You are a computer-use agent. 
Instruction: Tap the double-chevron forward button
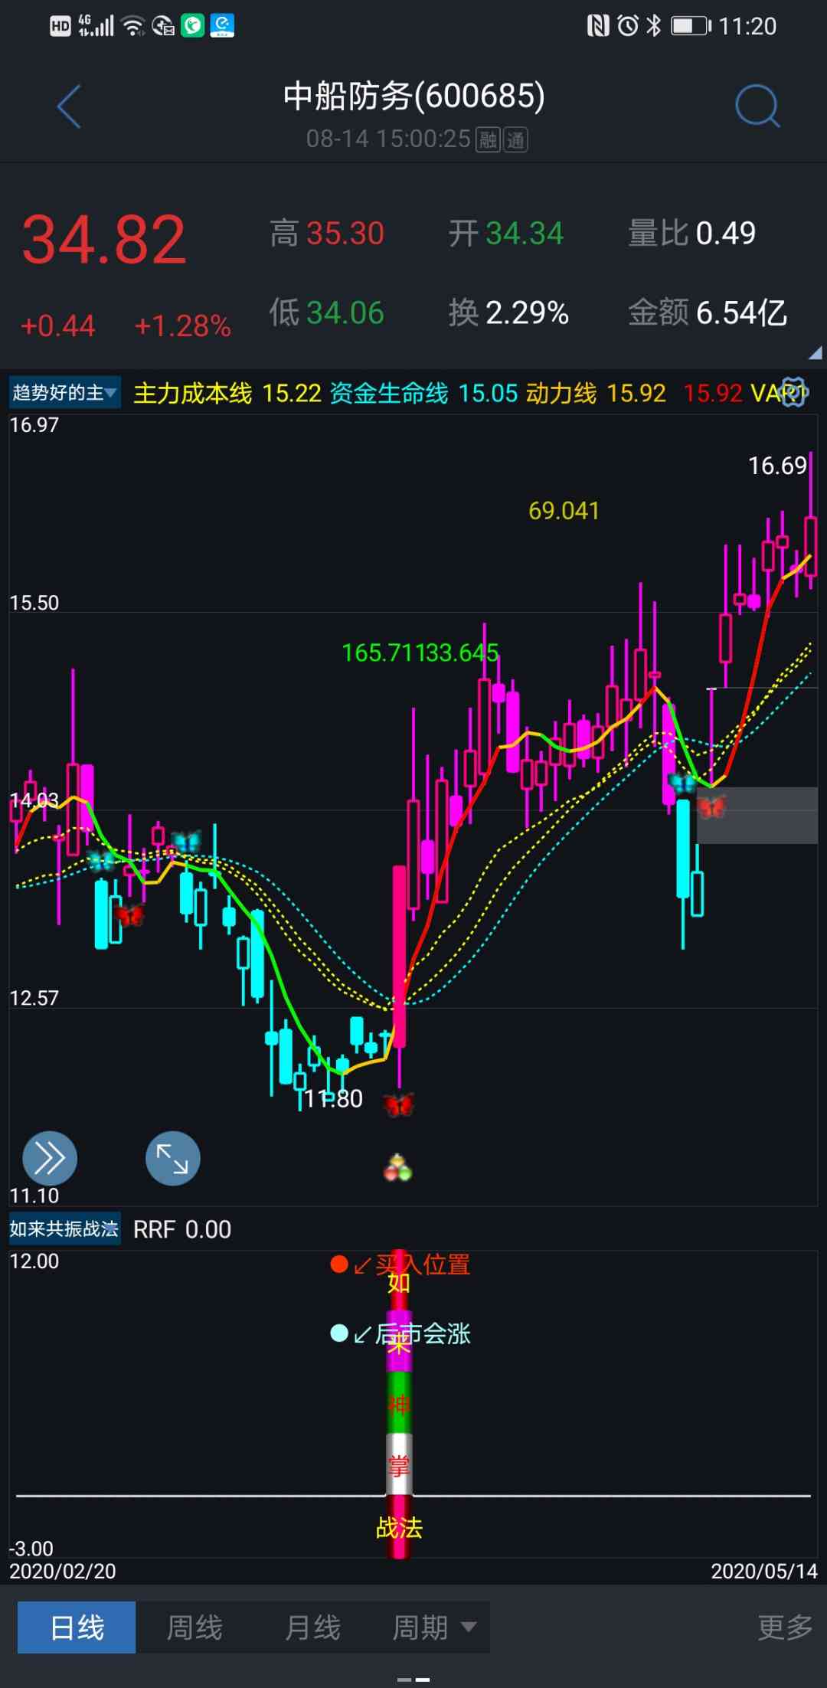click(50, 1158)
